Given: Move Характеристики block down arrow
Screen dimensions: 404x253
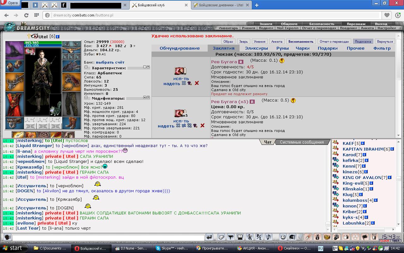Looking at the screenshot, I should [148, 67].
